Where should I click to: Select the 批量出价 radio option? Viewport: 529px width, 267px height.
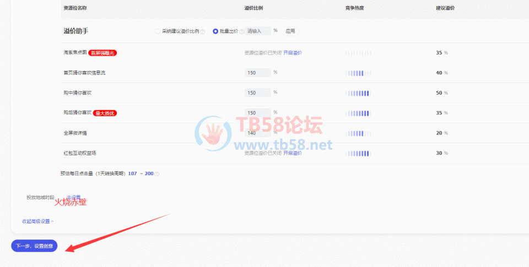pos(215,31)
